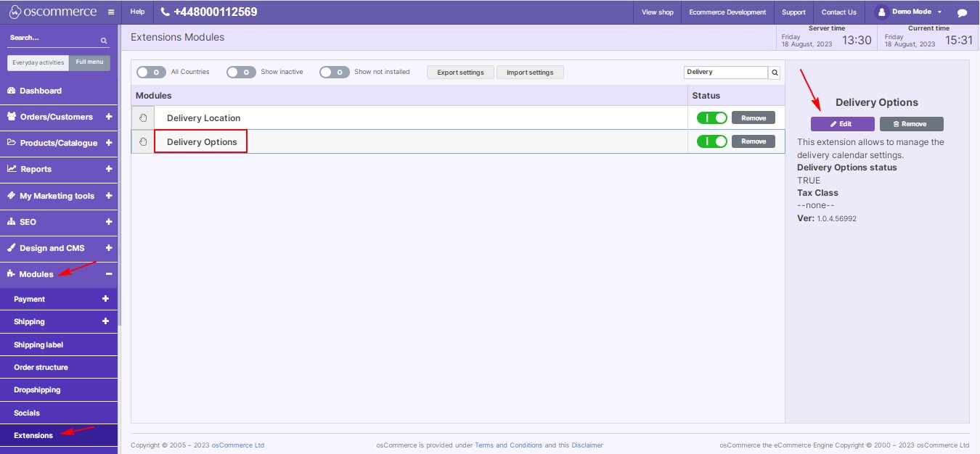Viewport: 980px width, 454px height.
Task: Click the purple Edit button
Action: tap(842, 124)
